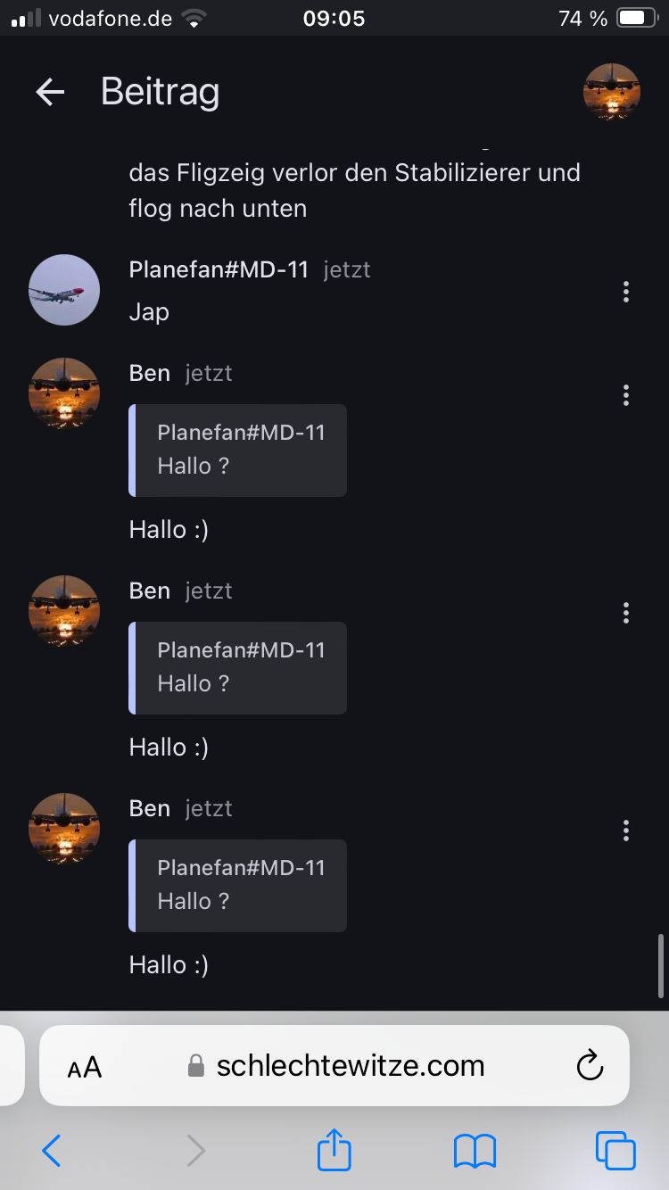Tap the back arrow next to Beitrag
Image resolution: width=669 pixels, height=1190 pixels.
click(x=50, y=92)
